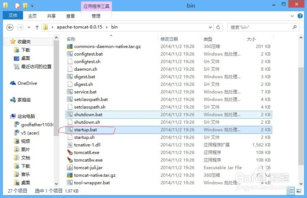Select the configtest.sh file icon

pos(70,62)
